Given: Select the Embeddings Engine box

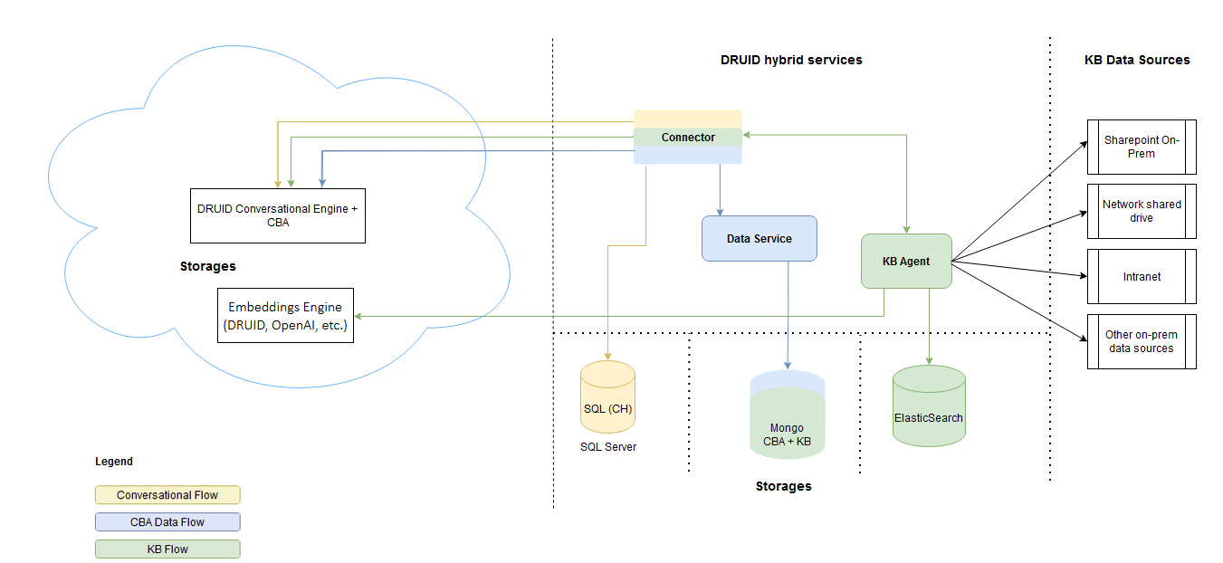Looking at the screenshot, I should [x=287, y=316].
